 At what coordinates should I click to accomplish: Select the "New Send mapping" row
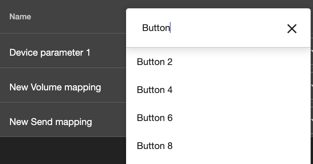pos(50,122)
